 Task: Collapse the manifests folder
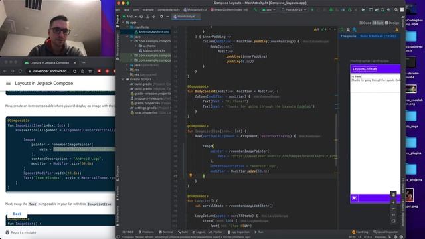[127, 27]
